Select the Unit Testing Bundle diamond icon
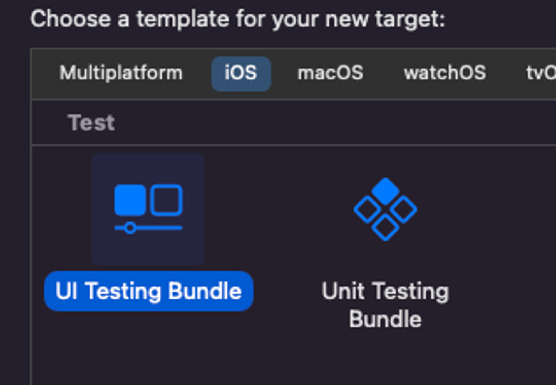This screenshot has width=556, height=385. [x=385, y=209]
